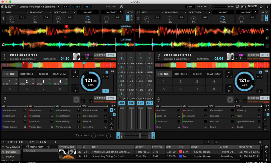Toggle FX 1 GATE effect ON

(23, 17)
